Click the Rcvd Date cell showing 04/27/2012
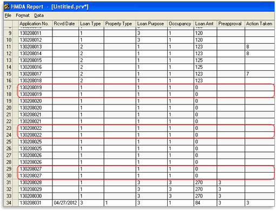276x211 pixels. [65, 203]
